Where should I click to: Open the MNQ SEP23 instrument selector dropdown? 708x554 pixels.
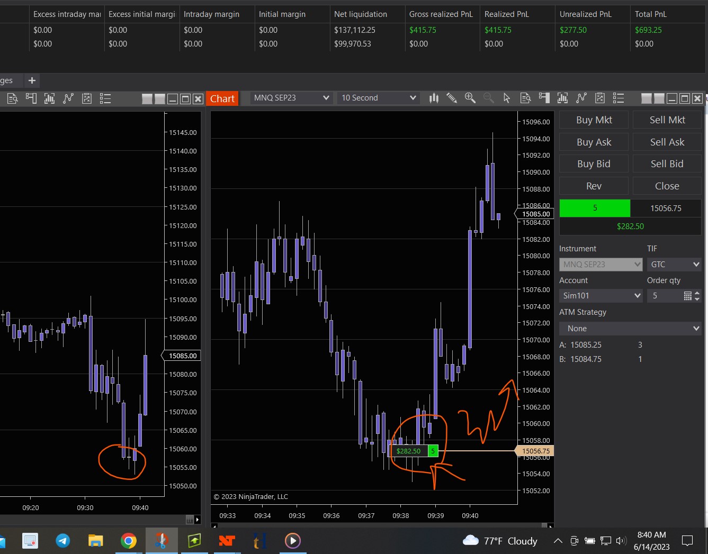(x=291, y=98)
